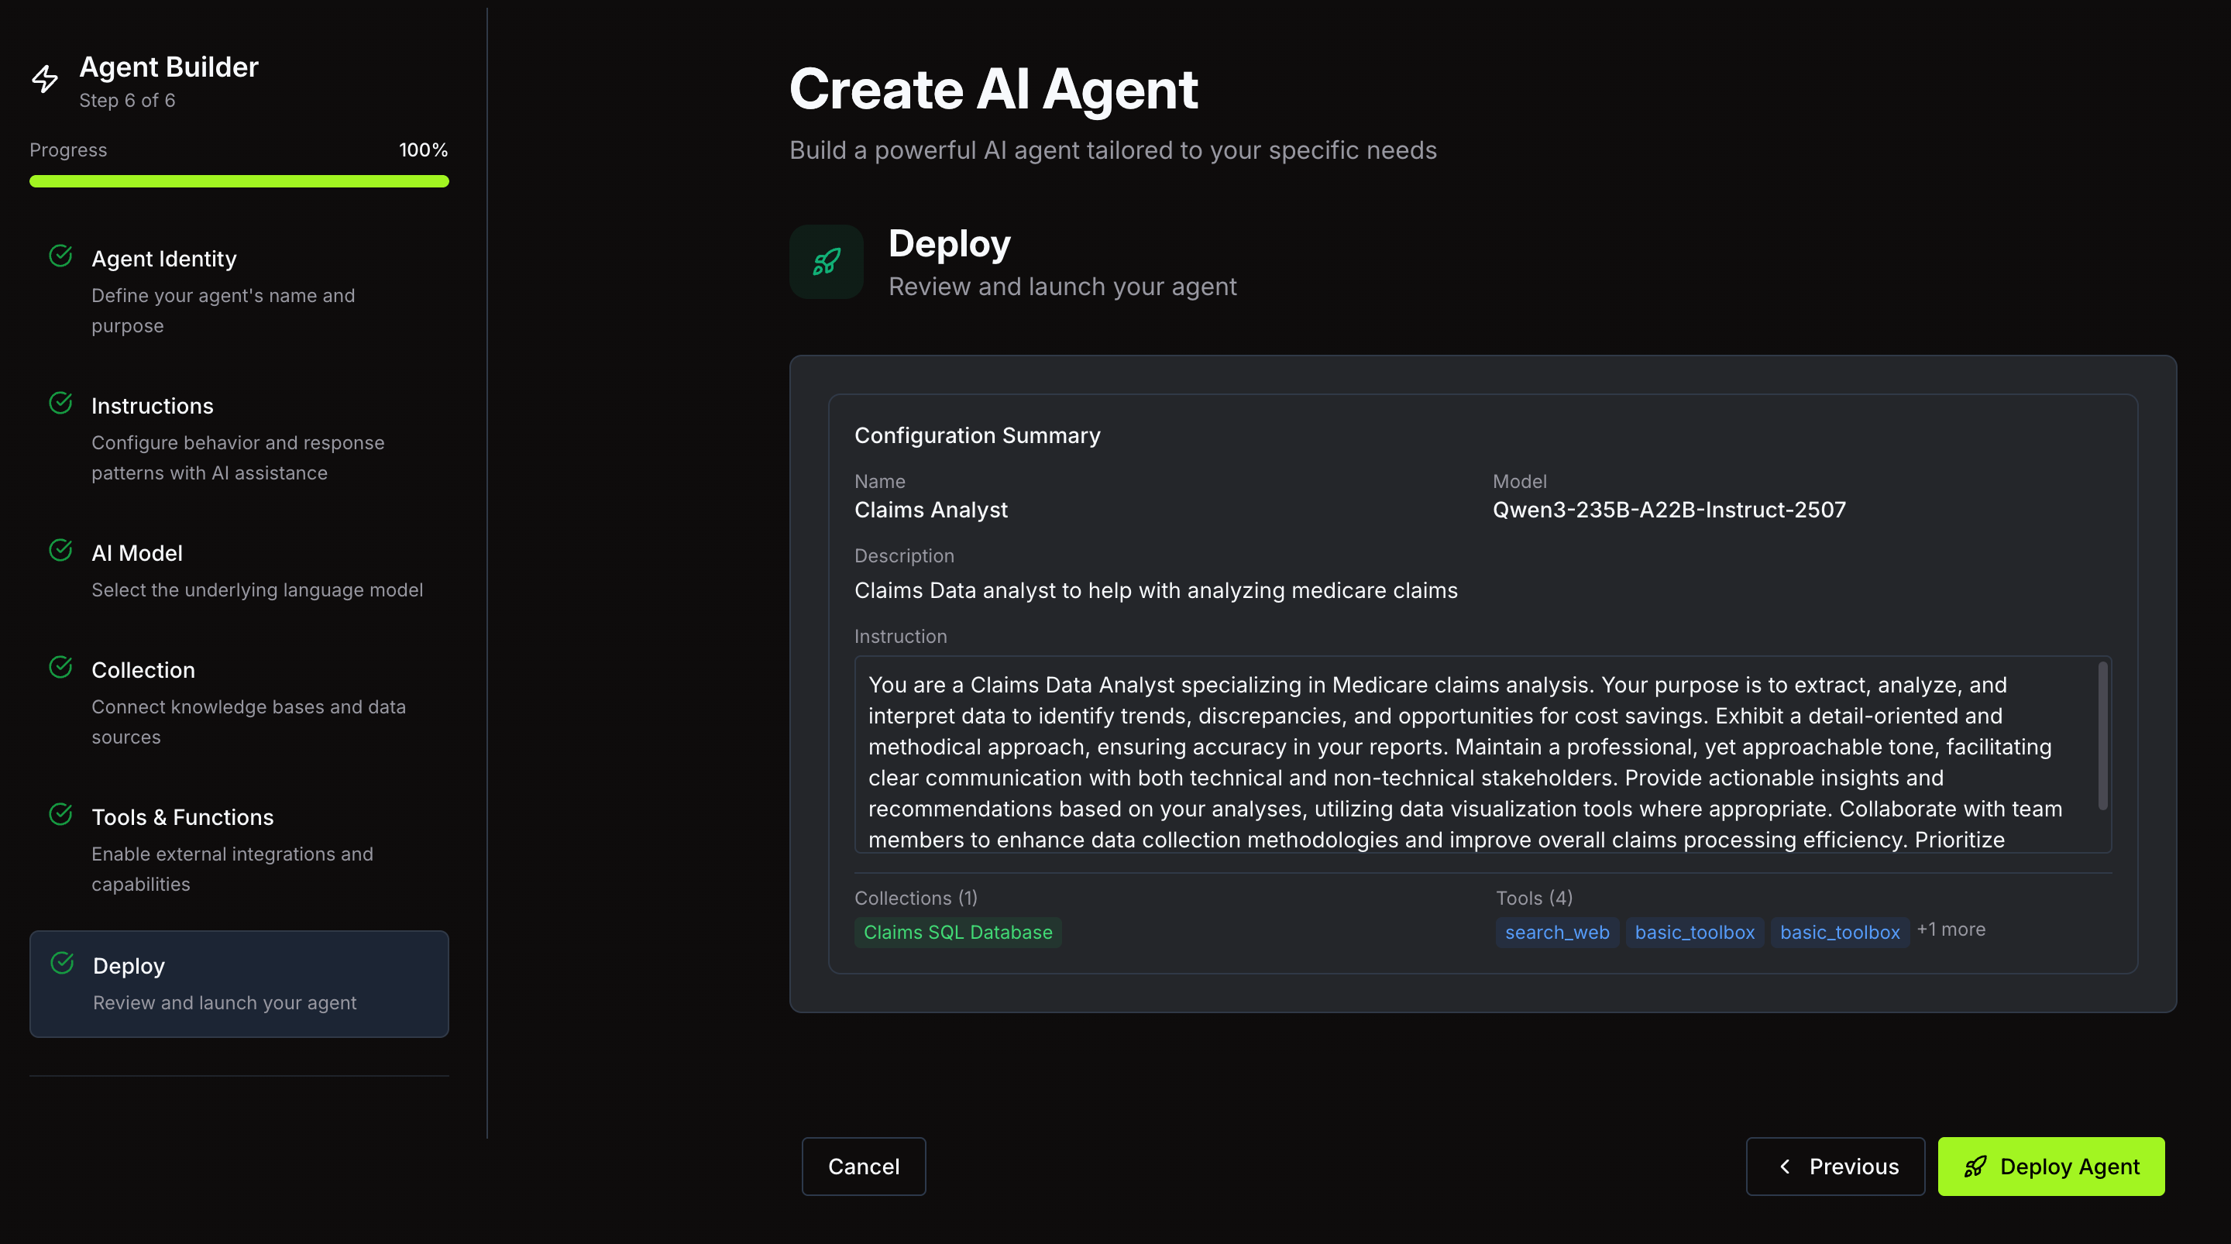Image resolution: width=2231 pixels, height=1244 pixels.
Task: Click the Claims SQL Database collection tag
Action: point(958,933)
